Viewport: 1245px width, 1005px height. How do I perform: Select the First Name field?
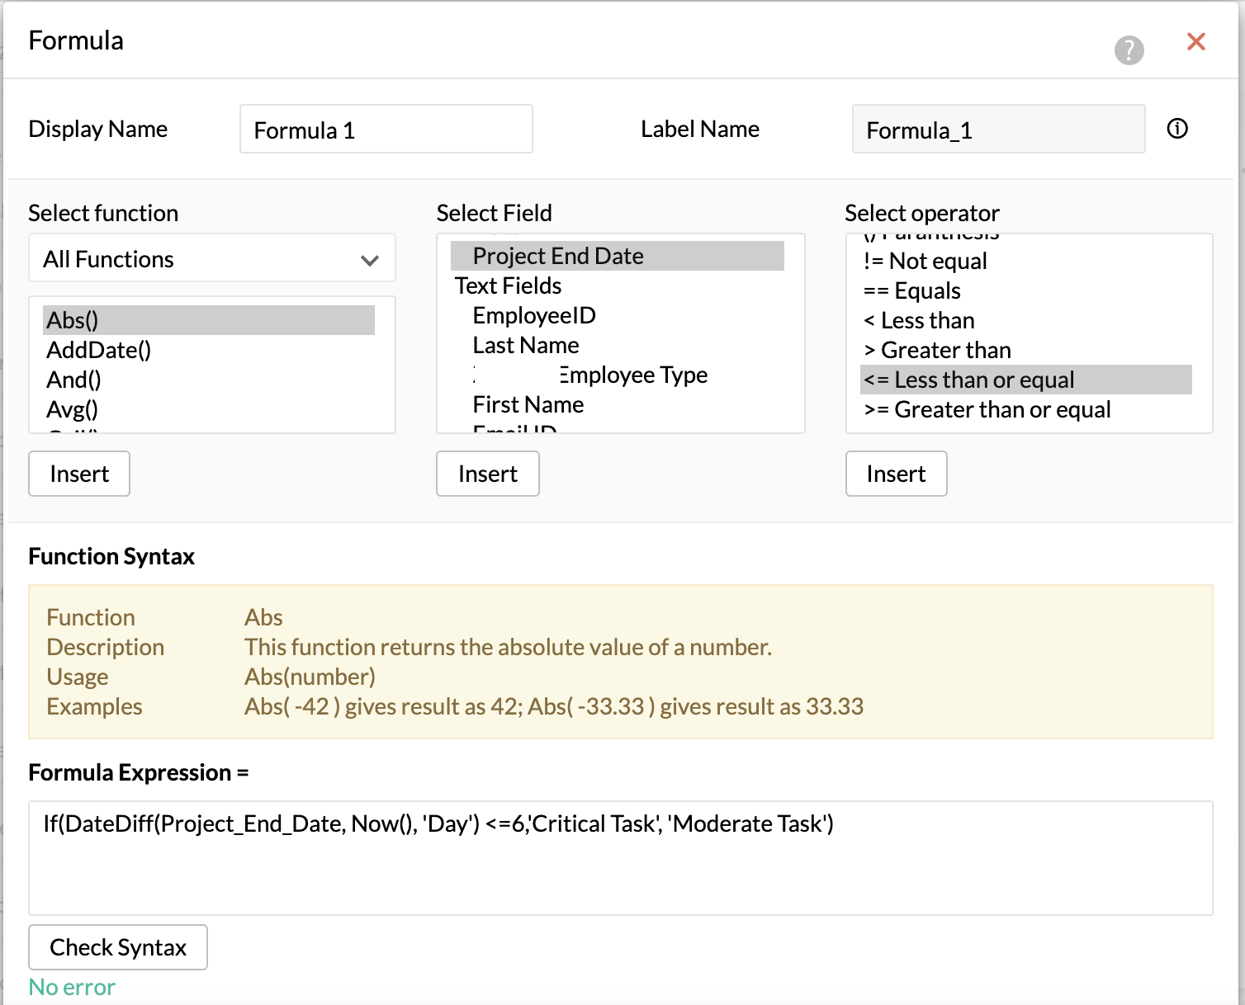point(618,404)
